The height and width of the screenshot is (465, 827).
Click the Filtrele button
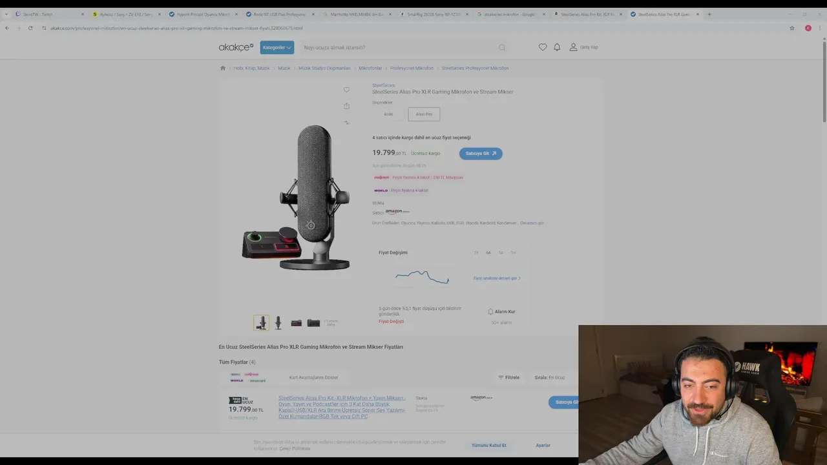tap(508, 378)
